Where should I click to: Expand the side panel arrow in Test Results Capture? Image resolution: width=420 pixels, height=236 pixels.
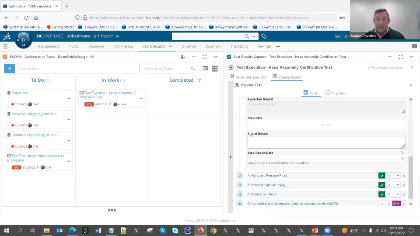[231, 156]
